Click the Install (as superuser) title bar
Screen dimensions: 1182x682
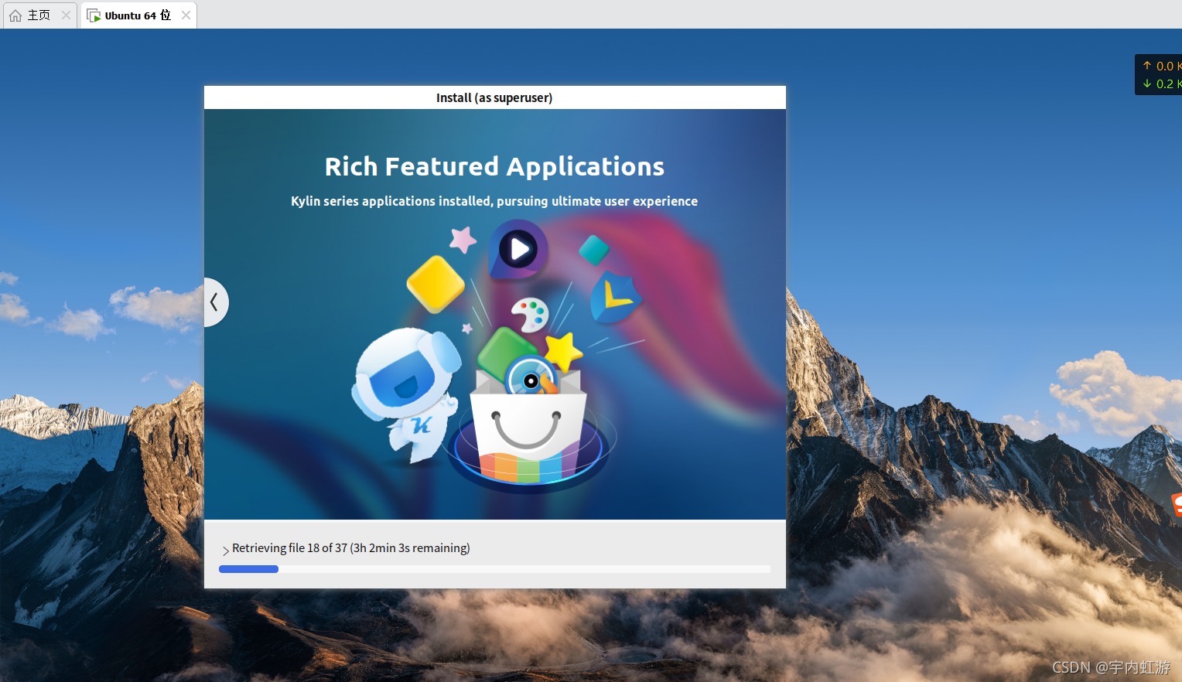(x=494, y=97)
